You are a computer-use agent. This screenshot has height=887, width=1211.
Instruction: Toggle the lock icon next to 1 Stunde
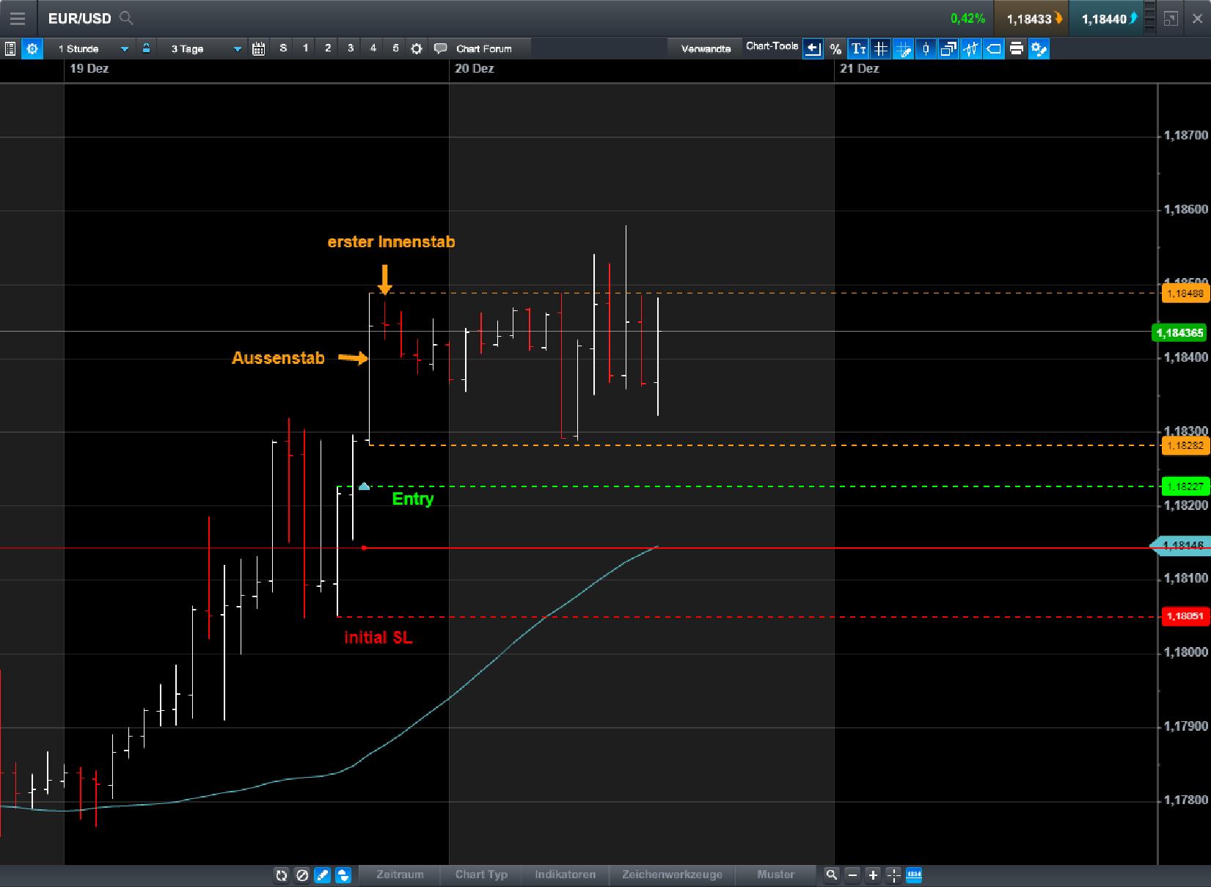click(x=147, y=48)
